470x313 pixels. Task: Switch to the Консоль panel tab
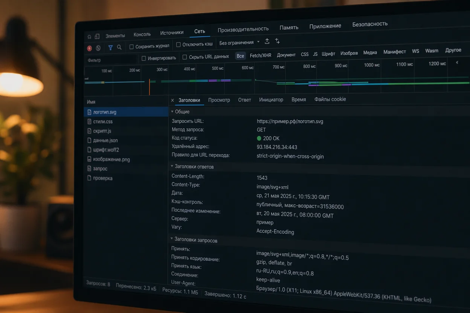point(142,35)
